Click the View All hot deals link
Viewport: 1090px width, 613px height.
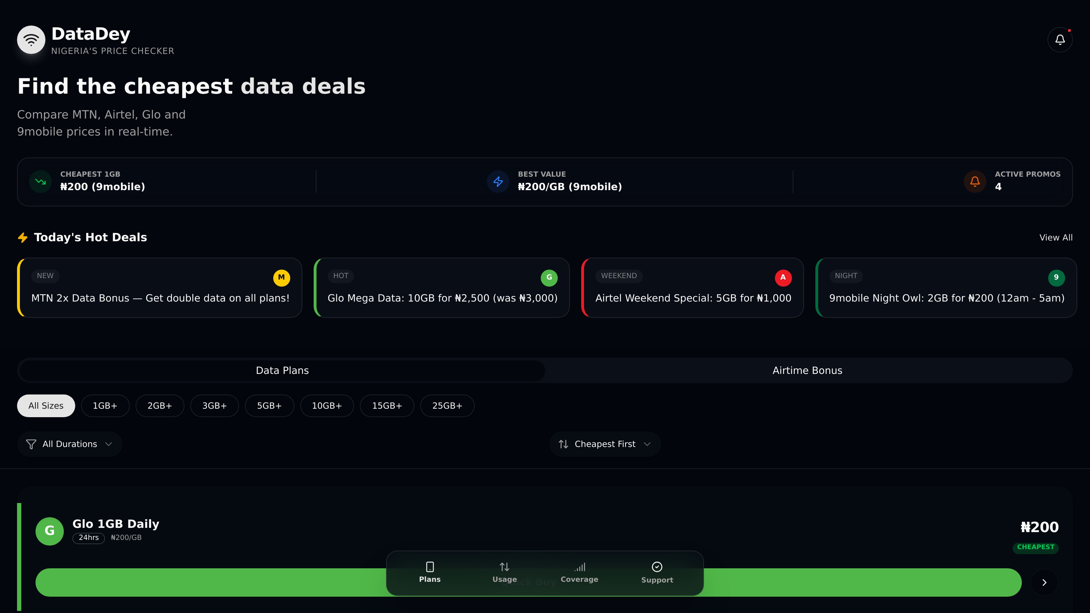pyautogui.click(x=1055, y=237)
